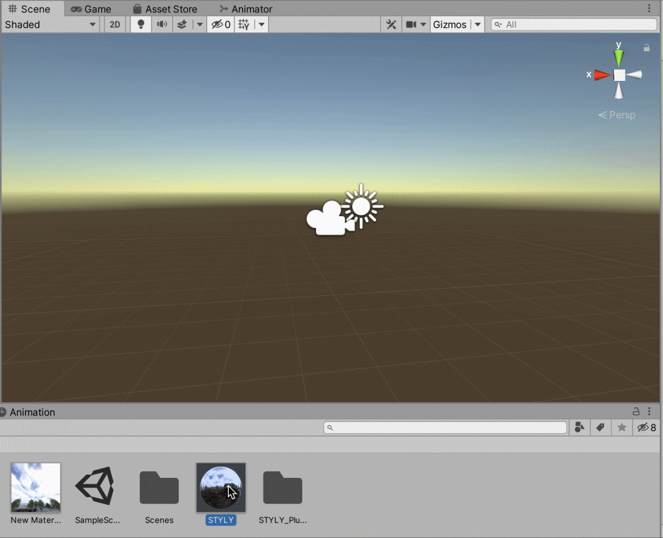This screenshot has width=663, height=538.
Task: Select search by type icon in Project browser
Action: tap(579, 427)
